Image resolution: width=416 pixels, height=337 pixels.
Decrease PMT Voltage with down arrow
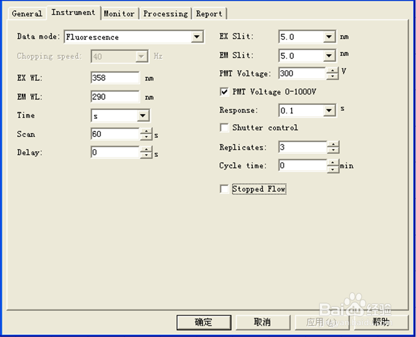coord(333,76)
